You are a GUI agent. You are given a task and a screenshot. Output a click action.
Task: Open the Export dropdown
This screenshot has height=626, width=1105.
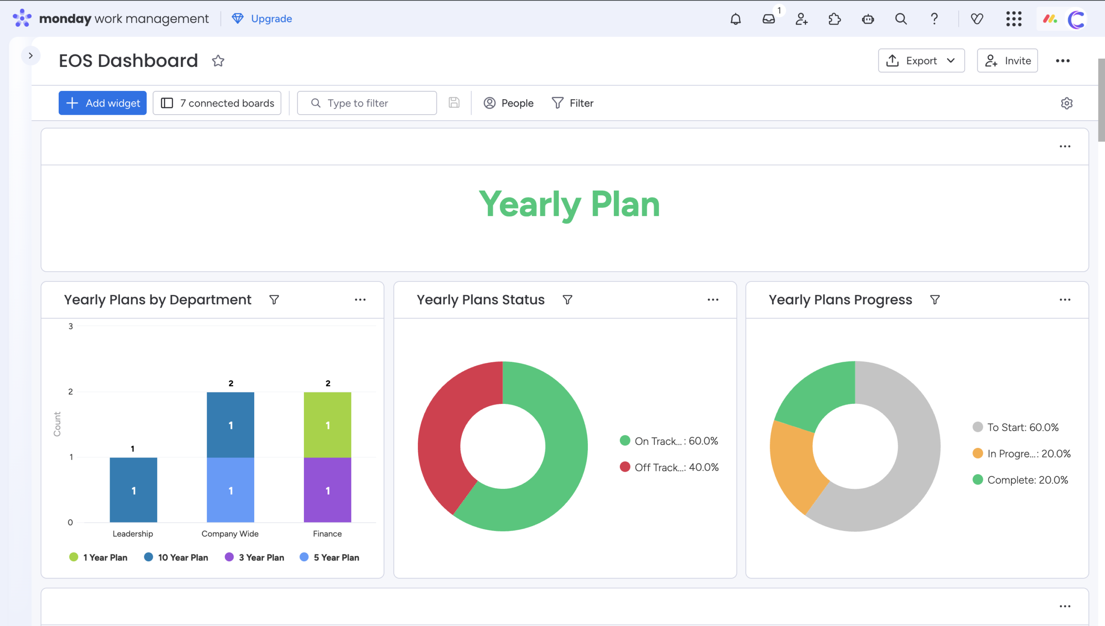pyautogui.click(x=921, y=61)
